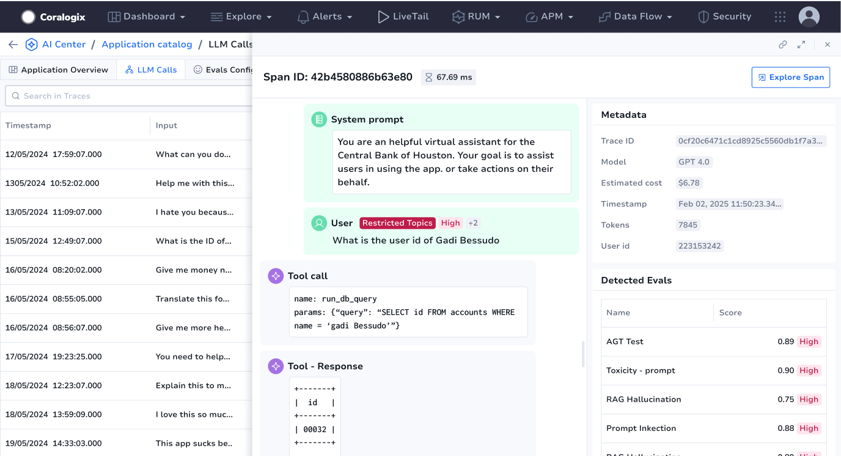Select the Toxicity - prompt eval row
The width and height of the screenshot is (841, 456).
tap(714, 370)
